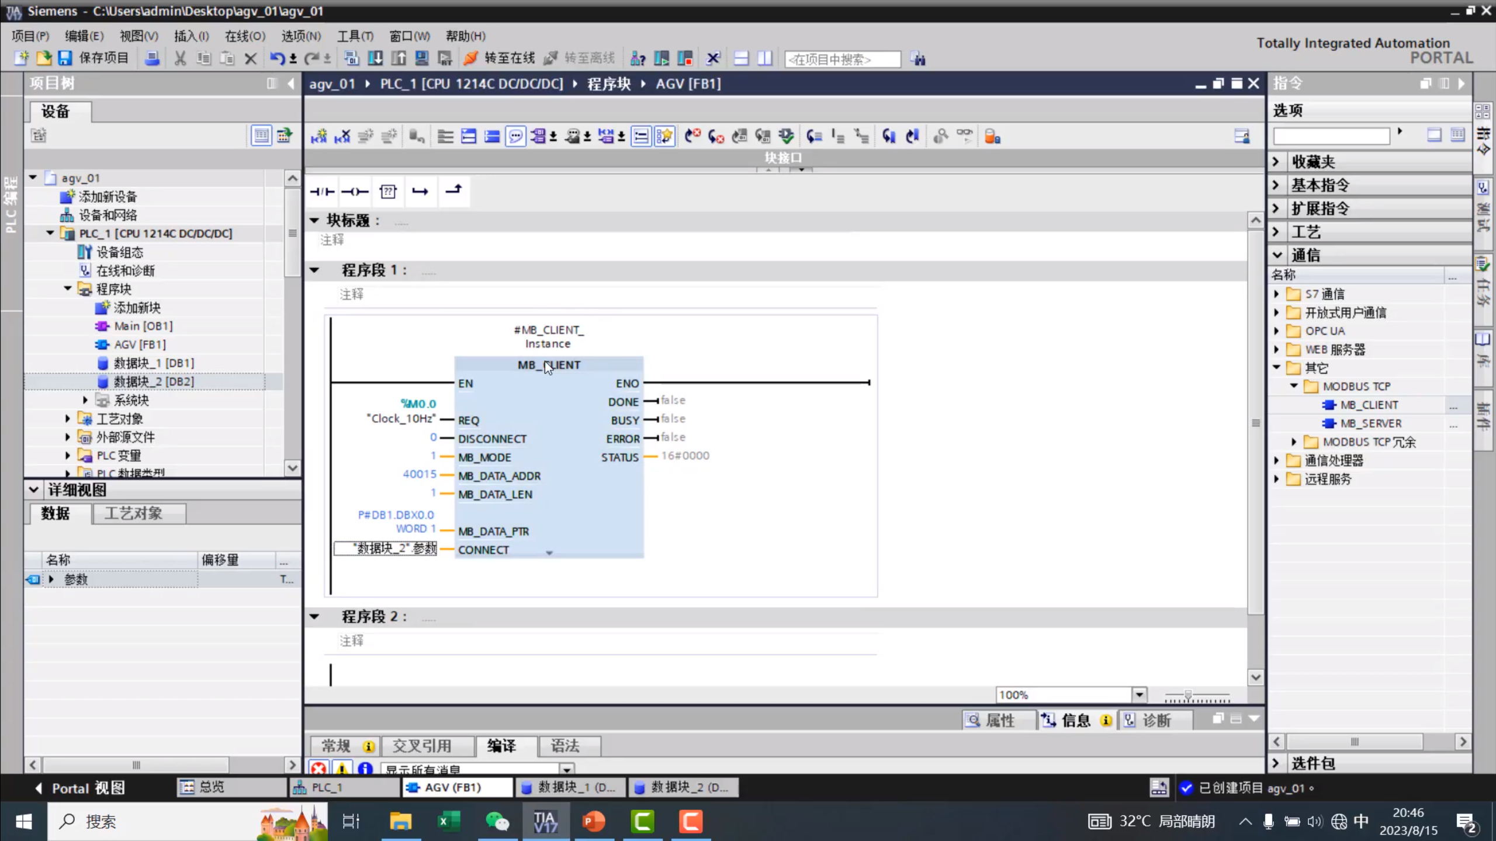Screen dimensions: 1496x841
Task: Open the 项目(P) menu
Action: point(30,36)
